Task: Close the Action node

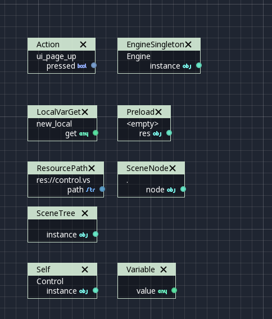Action: (x=83, y=44)
